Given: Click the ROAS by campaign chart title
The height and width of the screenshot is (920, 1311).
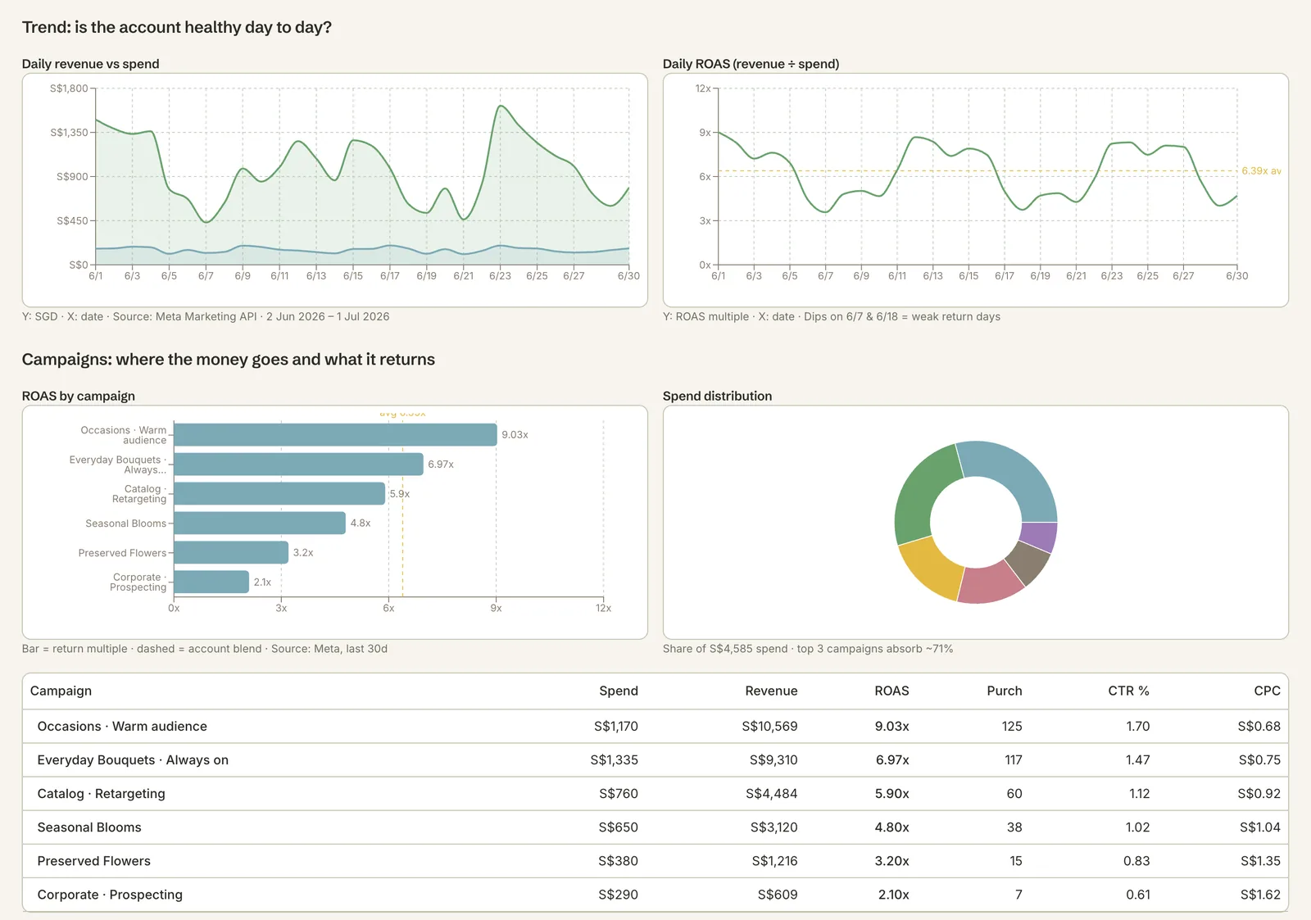Looking at the screenshot, I should point(78,396).
